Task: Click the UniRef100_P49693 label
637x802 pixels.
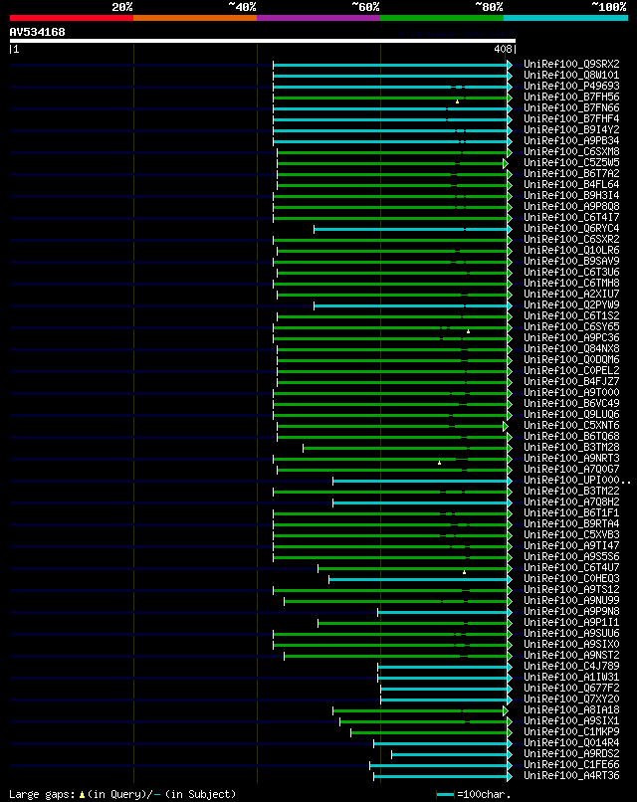Action: (x=571, y=86)
